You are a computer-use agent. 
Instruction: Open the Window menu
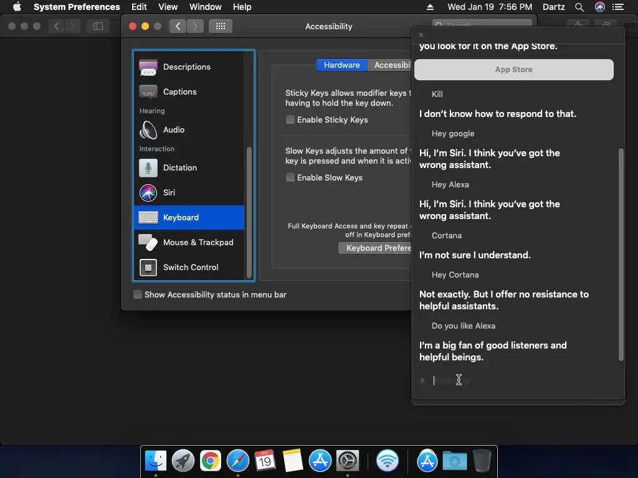coord(206,7)
